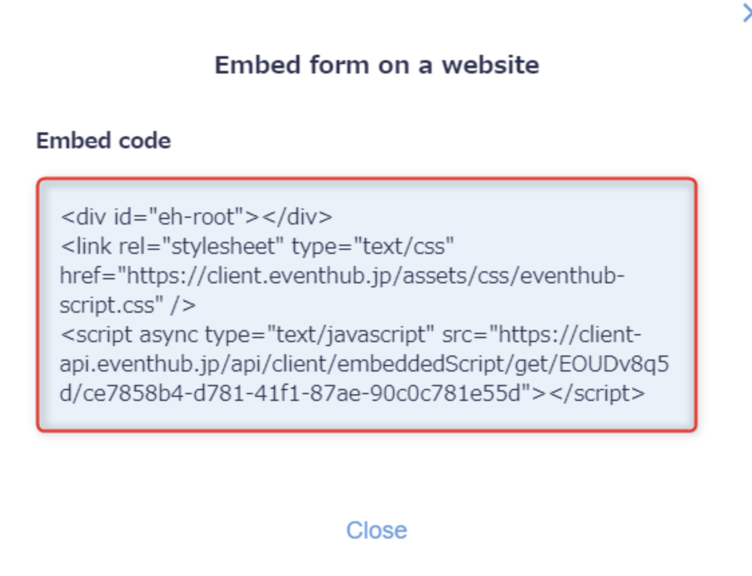
Task: Click the "Embed form on a website" heading
Action: pyautogui.click(x=377, y=65)
